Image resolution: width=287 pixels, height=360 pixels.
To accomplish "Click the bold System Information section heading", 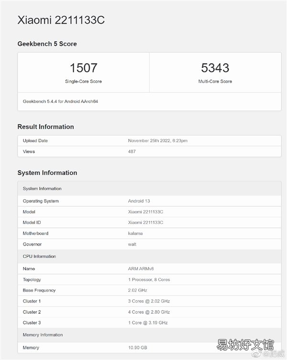I will [47, 173].
